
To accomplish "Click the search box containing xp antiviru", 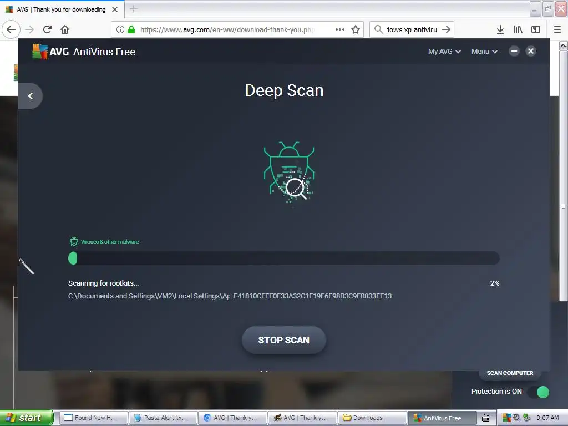I will (x=412, y=29).
